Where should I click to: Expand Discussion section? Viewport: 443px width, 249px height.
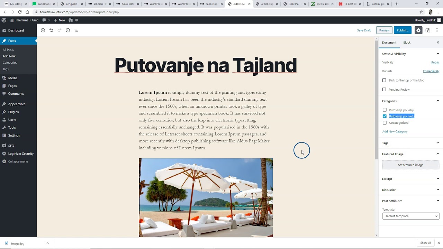point(410,190)
